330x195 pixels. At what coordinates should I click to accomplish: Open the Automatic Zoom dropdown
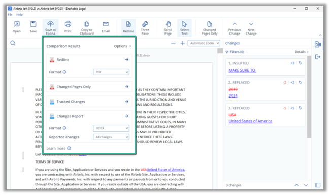coord(204,43)
